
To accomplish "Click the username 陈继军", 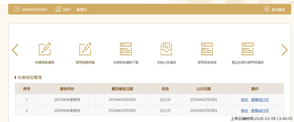I will click(82, 10).
